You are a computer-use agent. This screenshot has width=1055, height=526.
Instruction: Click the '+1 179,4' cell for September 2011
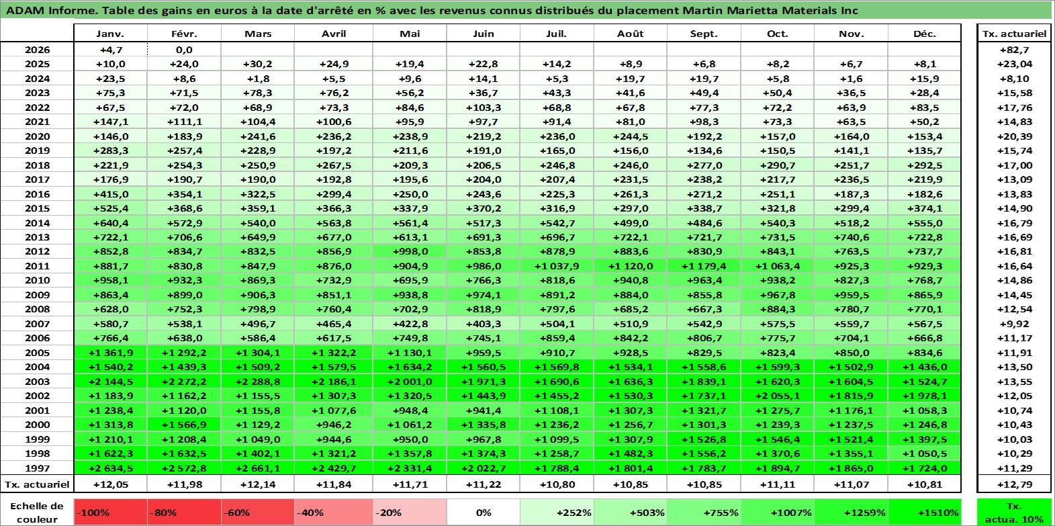click(704, 266)
